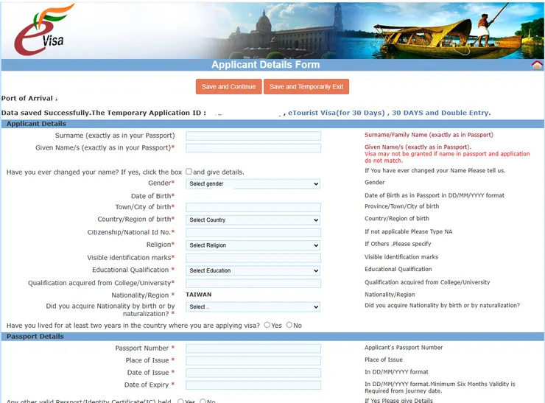Focus the Given Name/s input field

(x=253, y=148)
